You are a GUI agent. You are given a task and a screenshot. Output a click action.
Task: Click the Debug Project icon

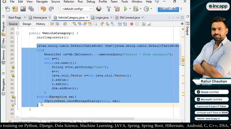click(x=136, y=9)
